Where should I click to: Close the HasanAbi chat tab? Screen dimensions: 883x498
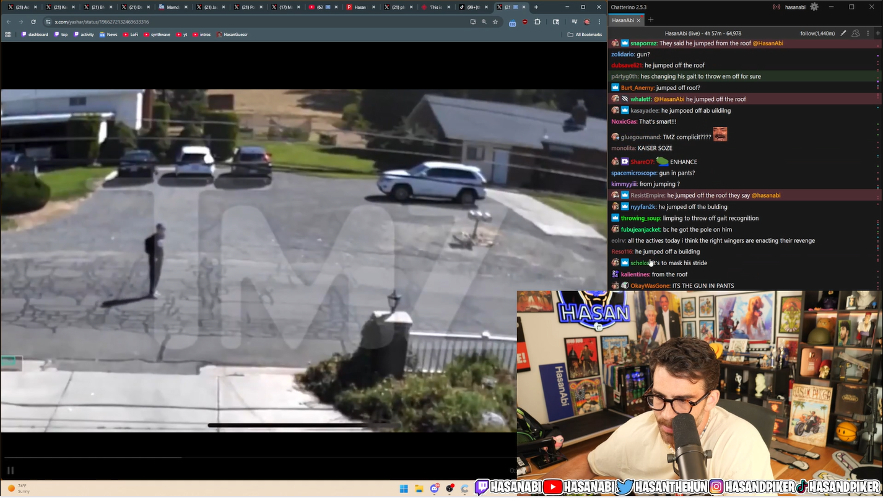click(x=638, y=20)
